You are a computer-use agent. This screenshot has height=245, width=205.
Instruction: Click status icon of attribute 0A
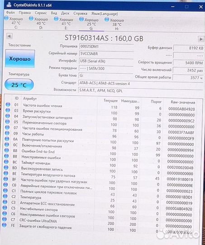click(7, 139)
